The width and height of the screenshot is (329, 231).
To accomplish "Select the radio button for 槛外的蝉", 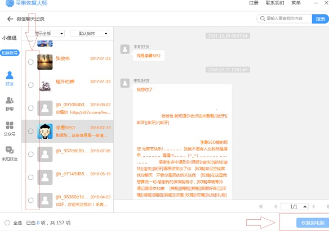I will pos(30,85).
